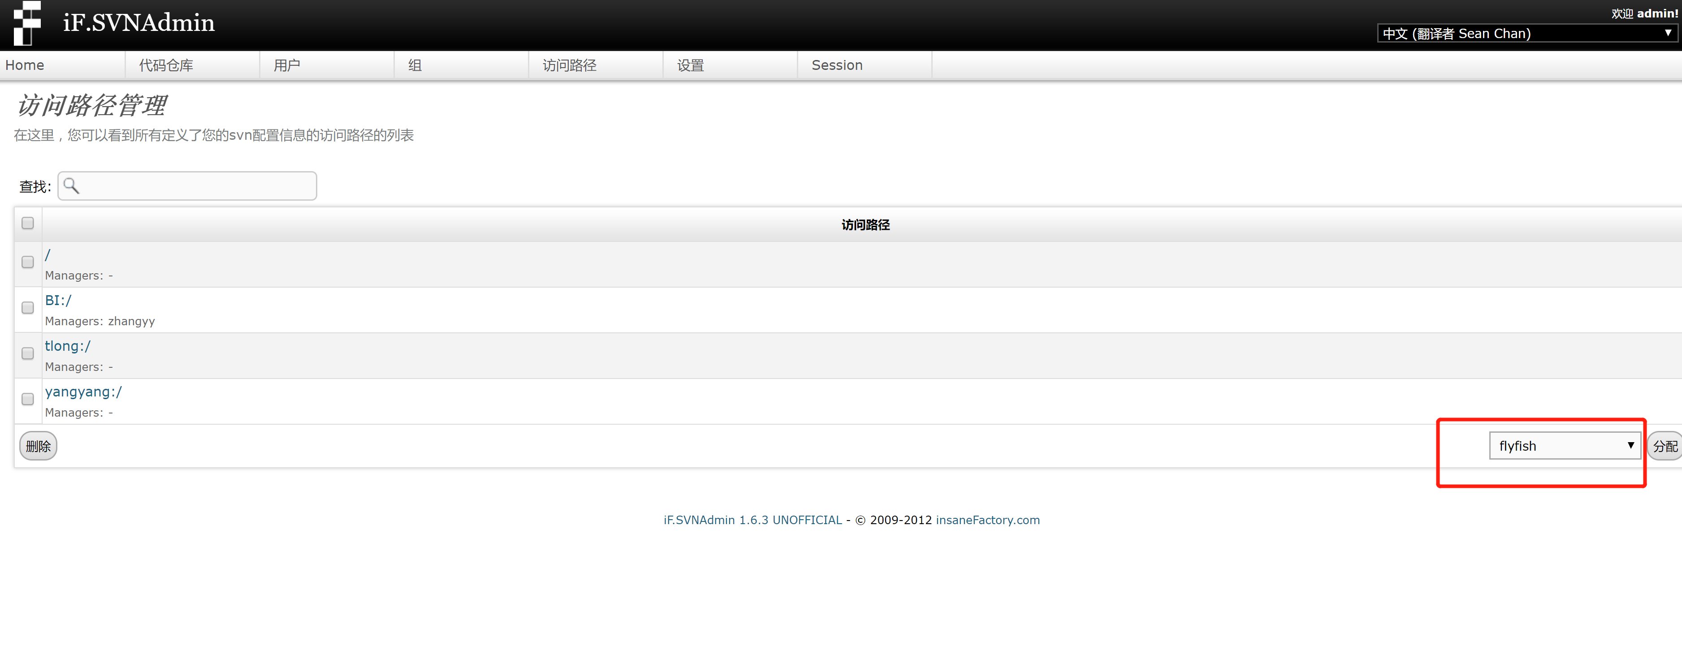Select the tlong:/ row checkbox
Viewport: 1682px width, 663px height.
click(27, 353)
